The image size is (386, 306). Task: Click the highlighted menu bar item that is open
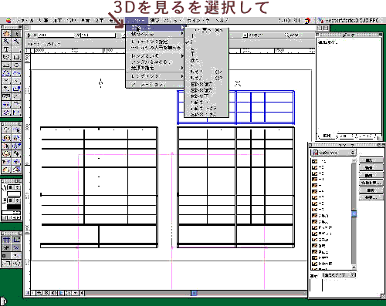(137, 21)
